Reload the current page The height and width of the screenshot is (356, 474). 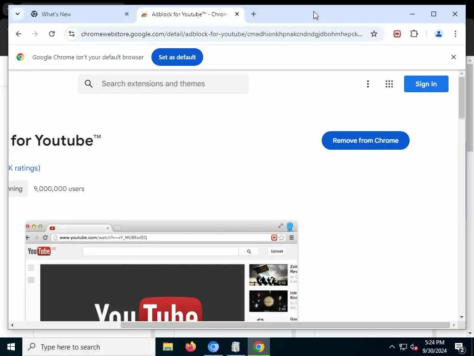pyautogui.click(x=52, y=33)
